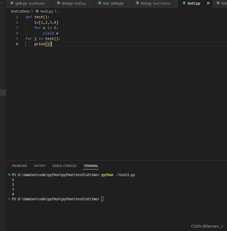Click the Python icon on the text_same.py tab
The width and height of the screenshot is (227, 231).
tap(99, 3)
